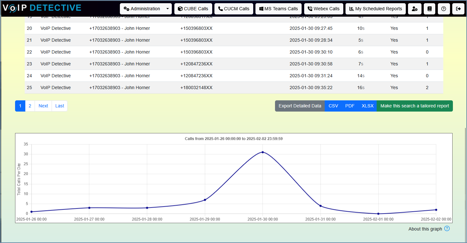
Task: Export results as CSV
Action: click(x=333, y=106)
